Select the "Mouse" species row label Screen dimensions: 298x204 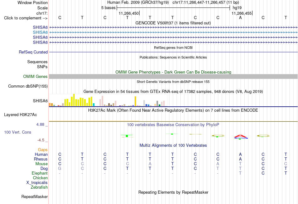[41, 164]
